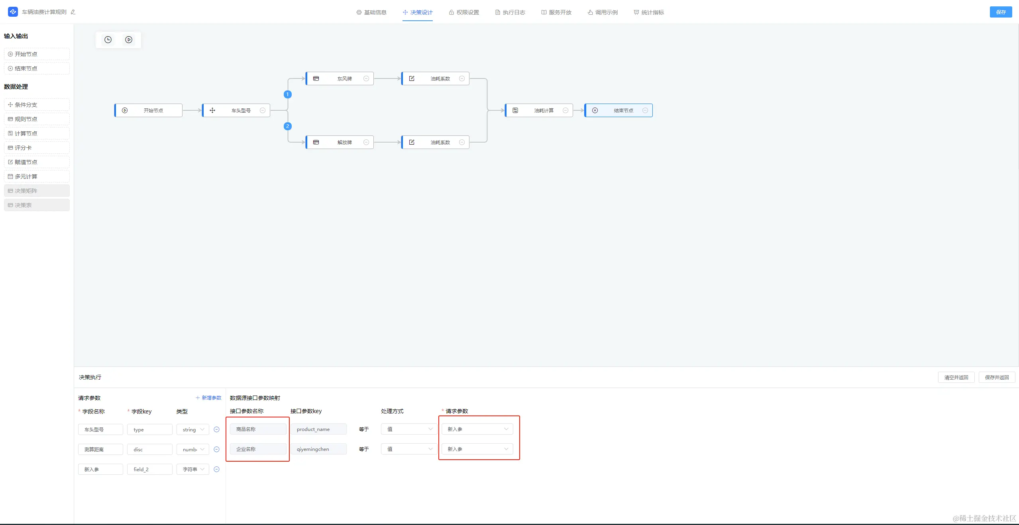
Task: Click the run/play icon in canvas toolbar
Action: click(129, 40)
